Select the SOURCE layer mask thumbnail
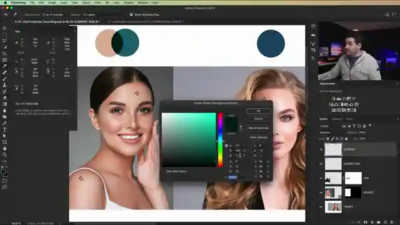The width and height of the screenshot is (400, 225). click(x=353, y=192)
